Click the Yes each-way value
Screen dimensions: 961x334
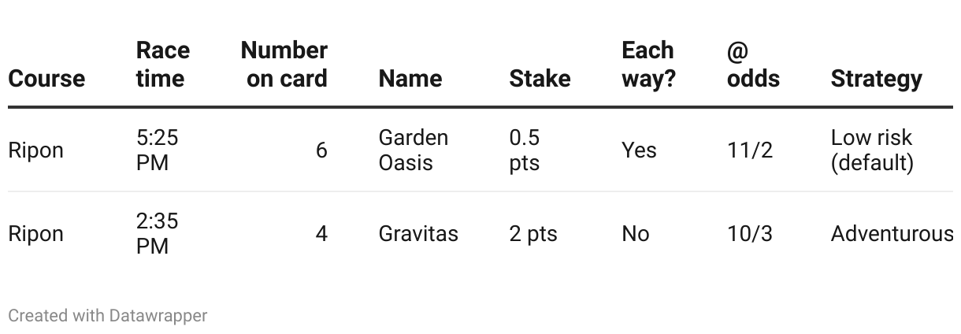click(x=639, y=150)
